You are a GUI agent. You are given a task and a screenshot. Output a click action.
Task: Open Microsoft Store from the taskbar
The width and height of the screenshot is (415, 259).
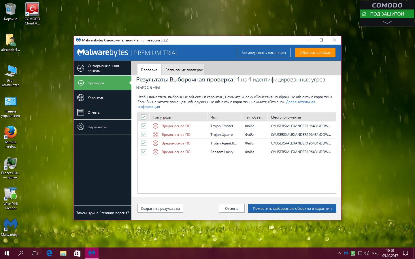tap(77, 253)
